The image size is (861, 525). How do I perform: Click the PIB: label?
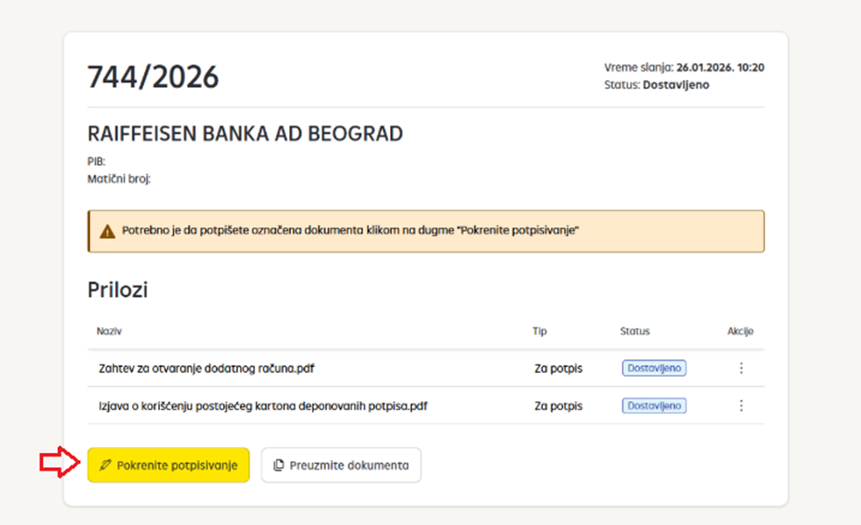coord(96,162)
